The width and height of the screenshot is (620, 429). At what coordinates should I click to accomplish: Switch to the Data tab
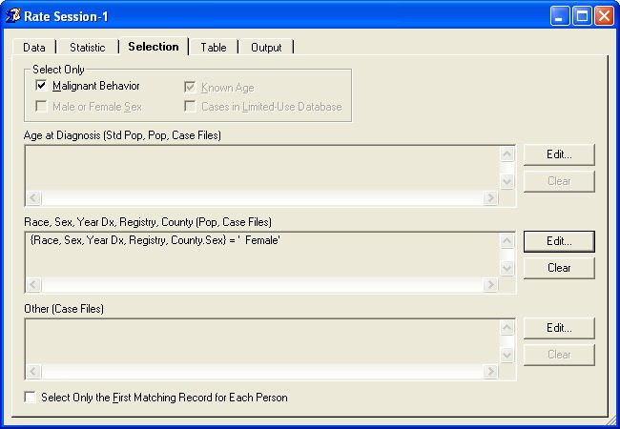[33, 48]
